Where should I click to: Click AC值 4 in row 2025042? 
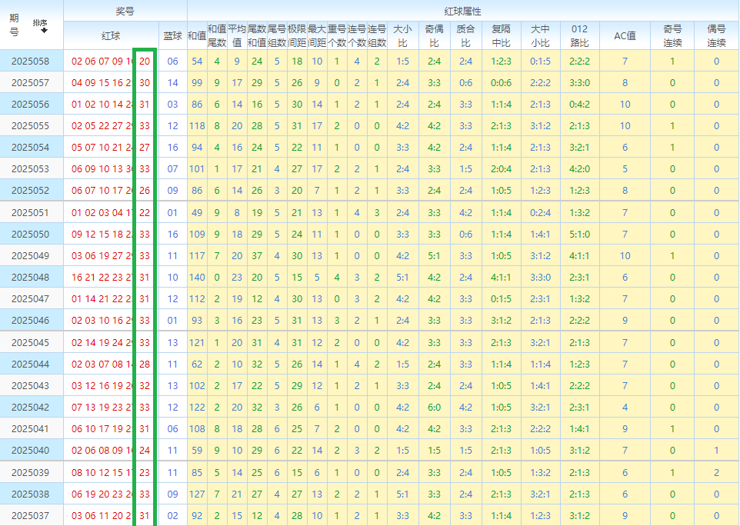625,407
